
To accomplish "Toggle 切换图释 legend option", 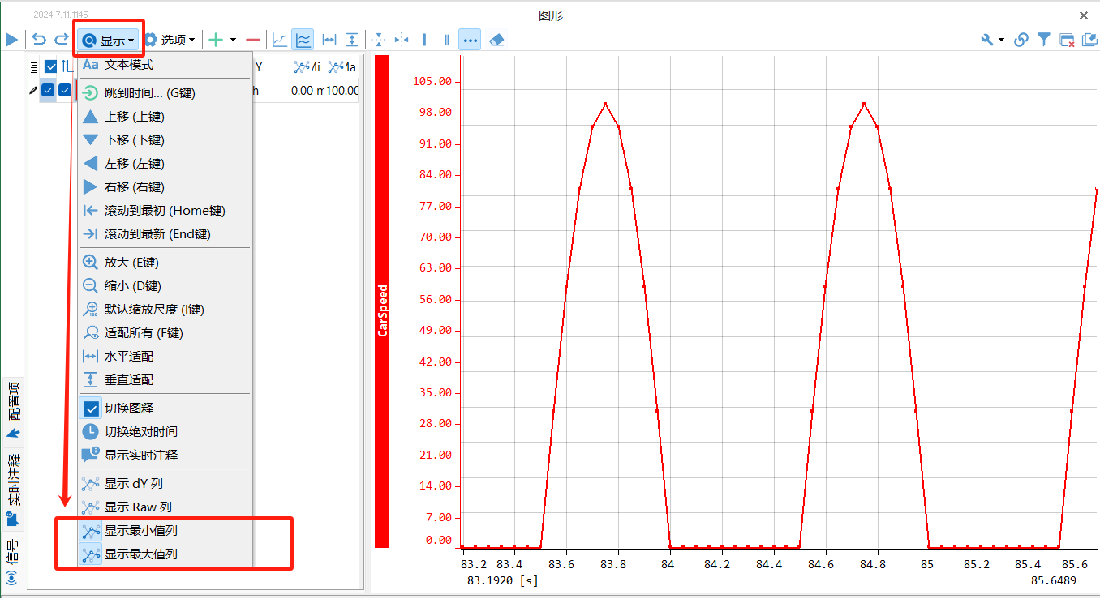I will coord(165,409).
